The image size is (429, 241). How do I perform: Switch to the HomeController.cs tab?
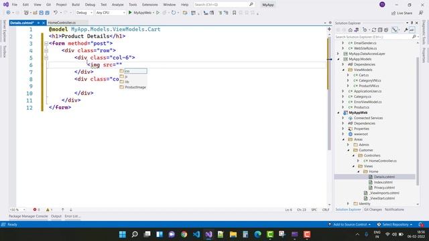62,23
